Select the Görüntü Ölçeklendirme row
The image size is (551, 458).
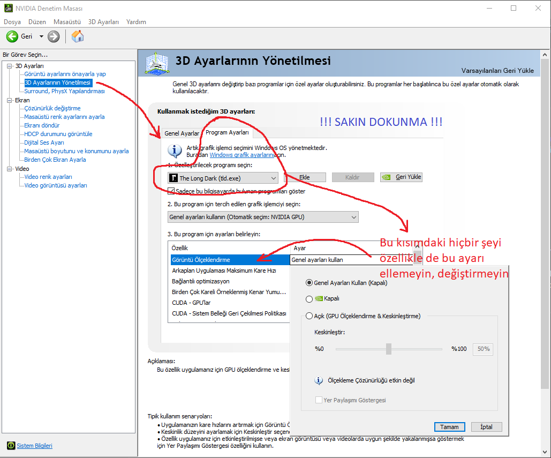(x=230, y=260)
